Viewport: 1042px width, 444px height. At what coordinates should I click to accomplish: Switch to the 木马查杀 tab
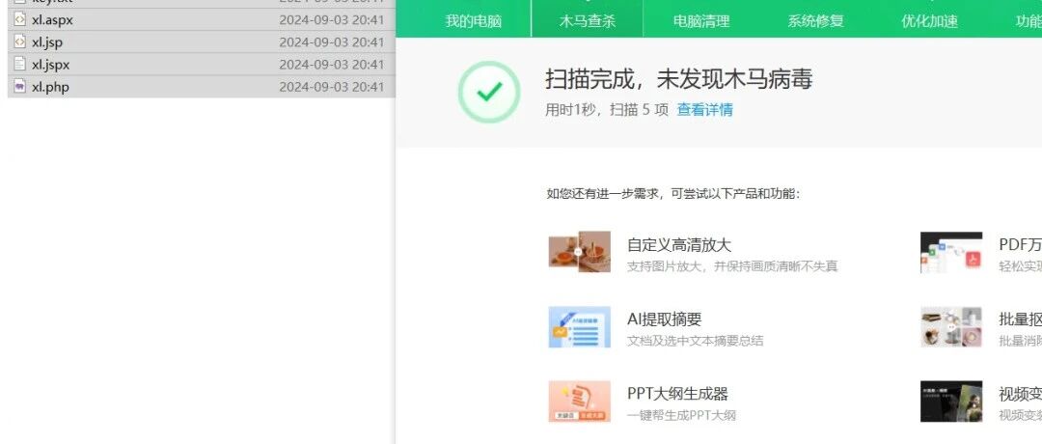pyautogui.click(x=588, y=21)
